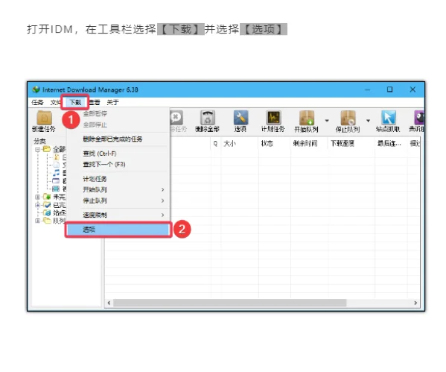446x372 pixels.
Task: Open the 文件 menu in menu bar
Action: [x=55, y=102]
